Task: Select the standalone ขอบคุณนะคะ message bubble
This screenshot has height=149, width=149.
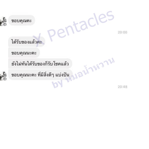Action: tap(24, 53)
